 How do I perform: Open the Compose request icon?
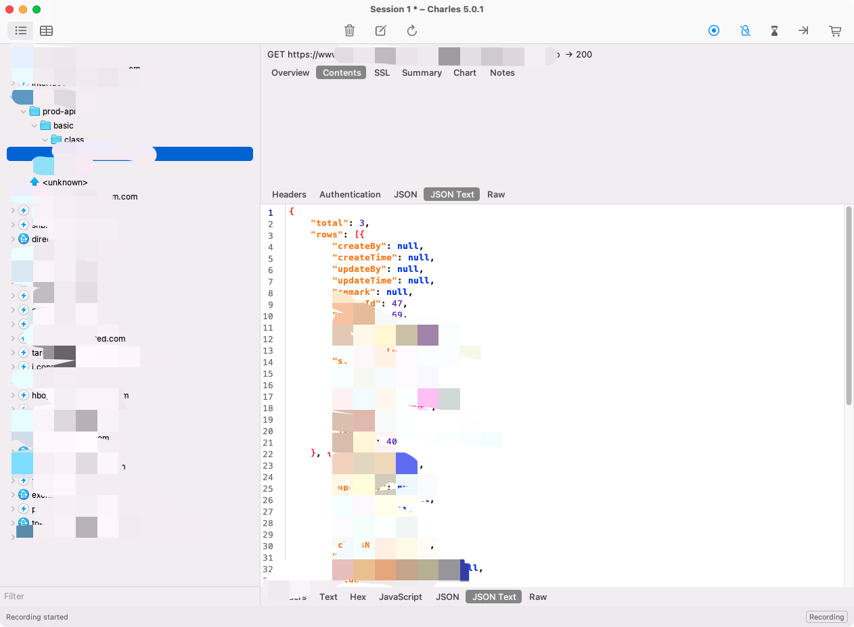coord(380,30)
